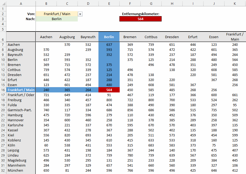This screenshot has width=246, height=174.
Task: Select row header 32
Action: 3,170
